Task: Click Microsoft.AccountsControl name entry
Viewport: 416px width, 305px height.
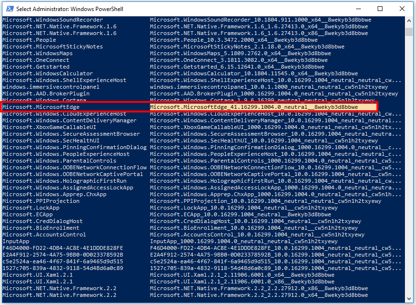Action: [44, 235]
